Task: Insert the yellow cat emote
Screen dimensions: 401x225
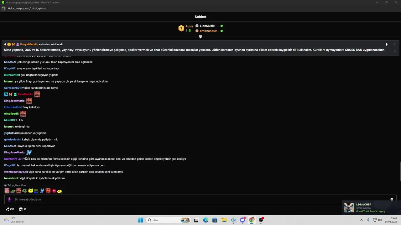Action: [30, 191]
